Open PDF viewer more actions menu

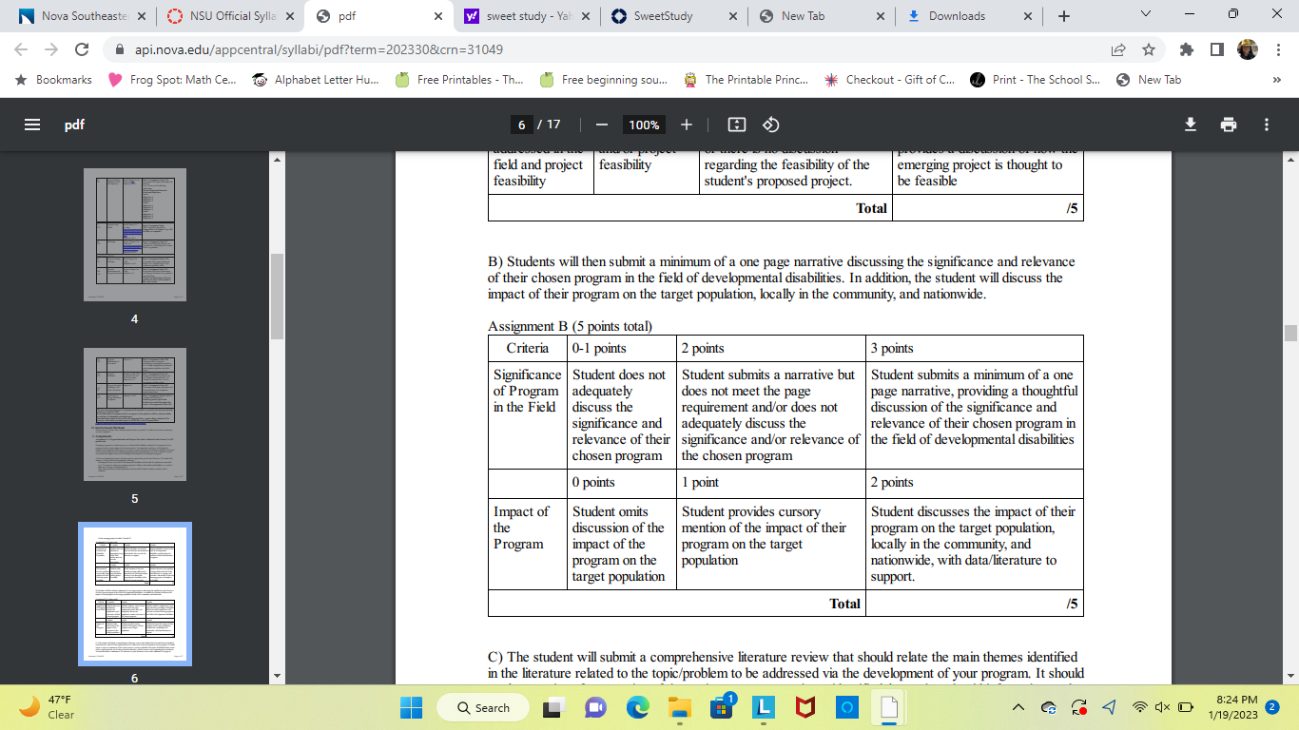[x=1267, y=125]
